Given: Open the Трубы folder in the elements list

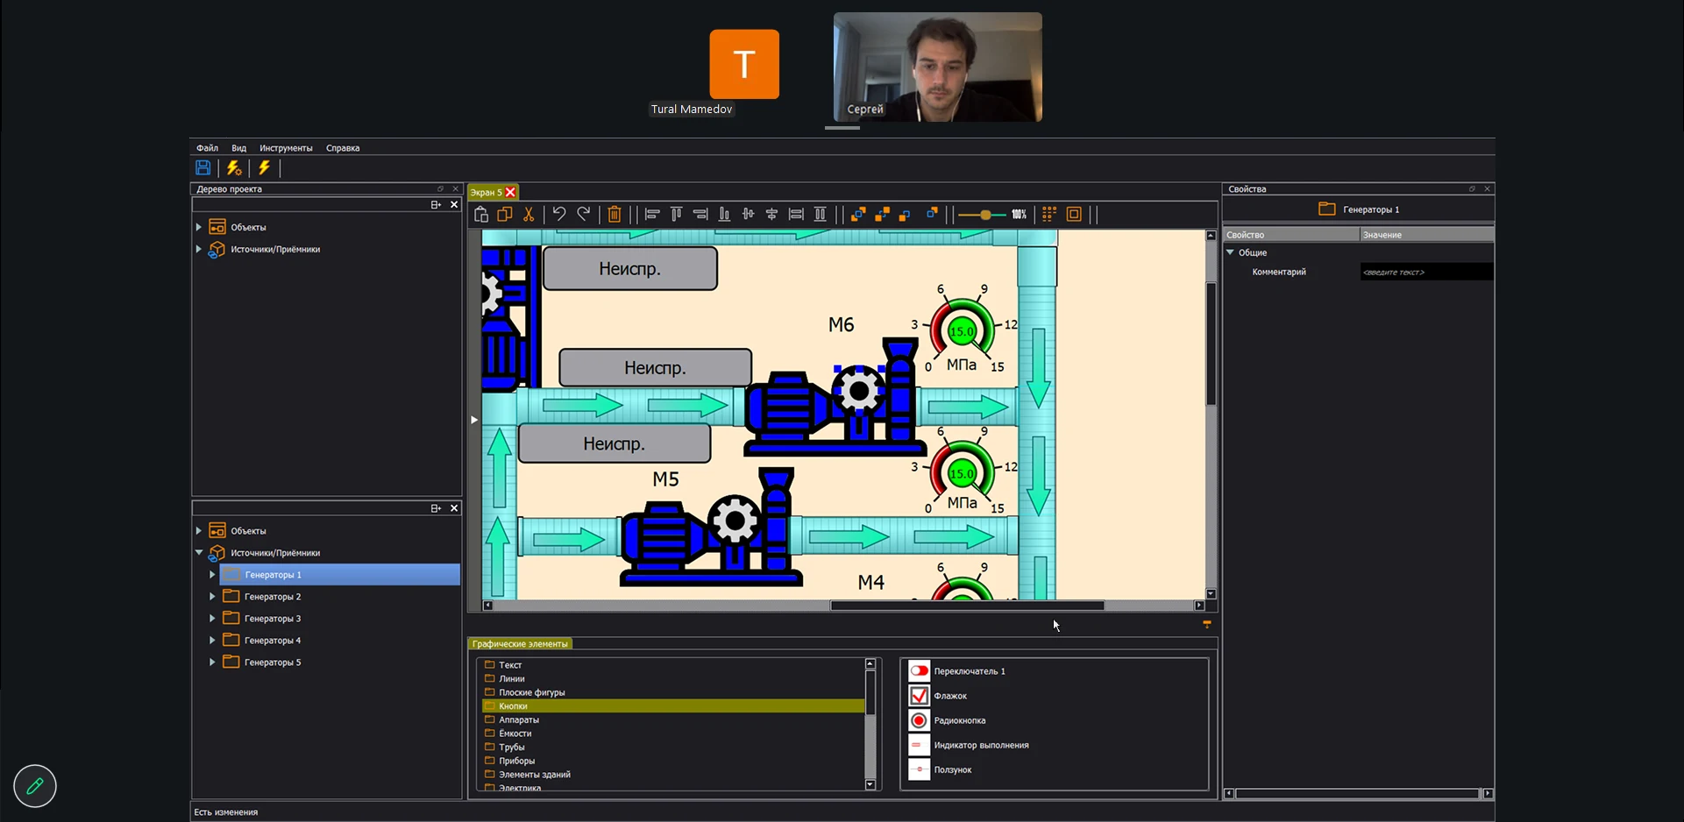Looking at the screenshot, I should coord(512,748).
